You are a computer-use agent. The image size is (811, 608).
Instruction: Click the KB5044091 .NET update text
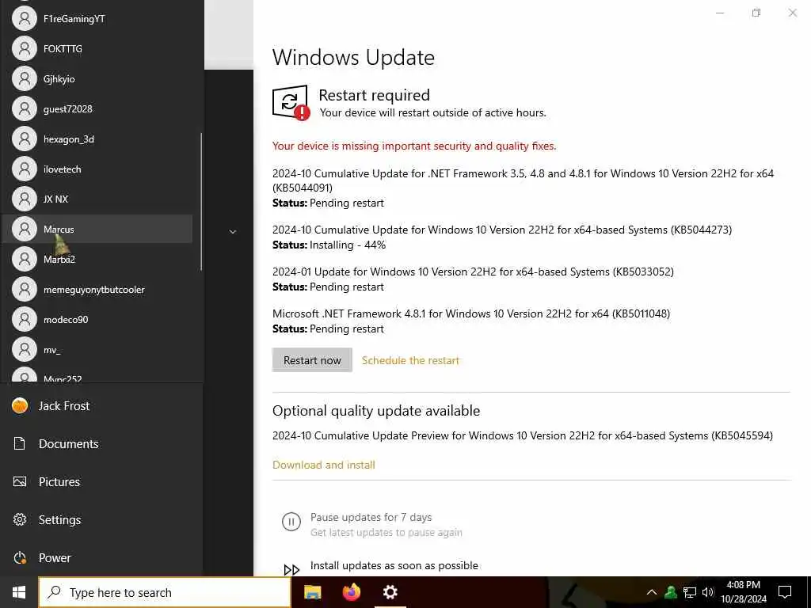523,180
